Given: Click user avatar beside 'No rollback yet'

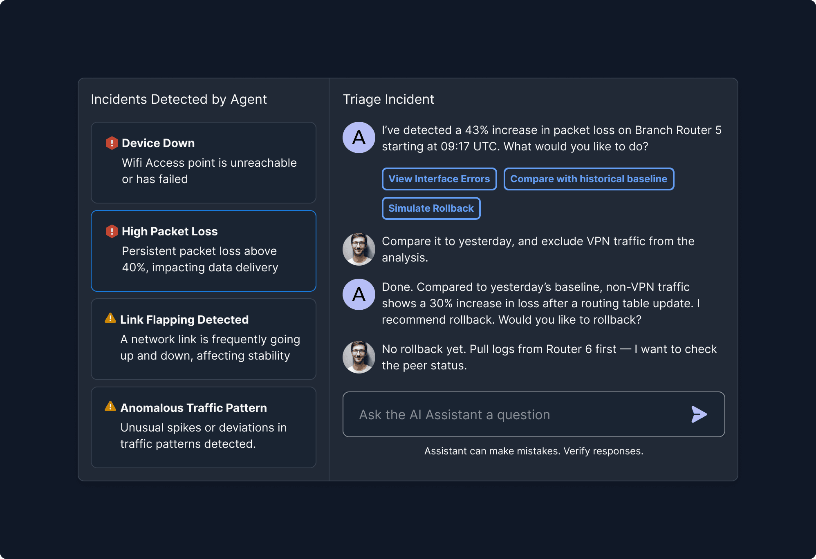Looking at the screenshot, I should pyautogui.click(x=359, y=357).
